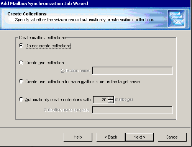Proceed with the Next button
Image resolution: width=192 pixels, height=147 pixels.
click(x=139, y=137)
